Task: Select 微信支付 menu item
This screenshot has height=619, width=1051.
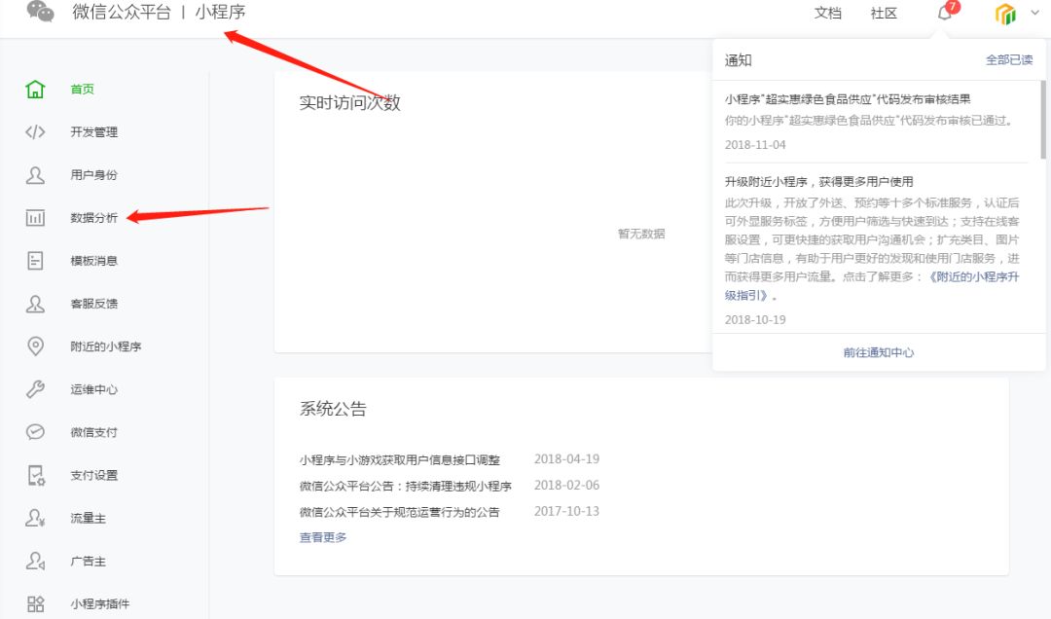Action: (93, 432)
